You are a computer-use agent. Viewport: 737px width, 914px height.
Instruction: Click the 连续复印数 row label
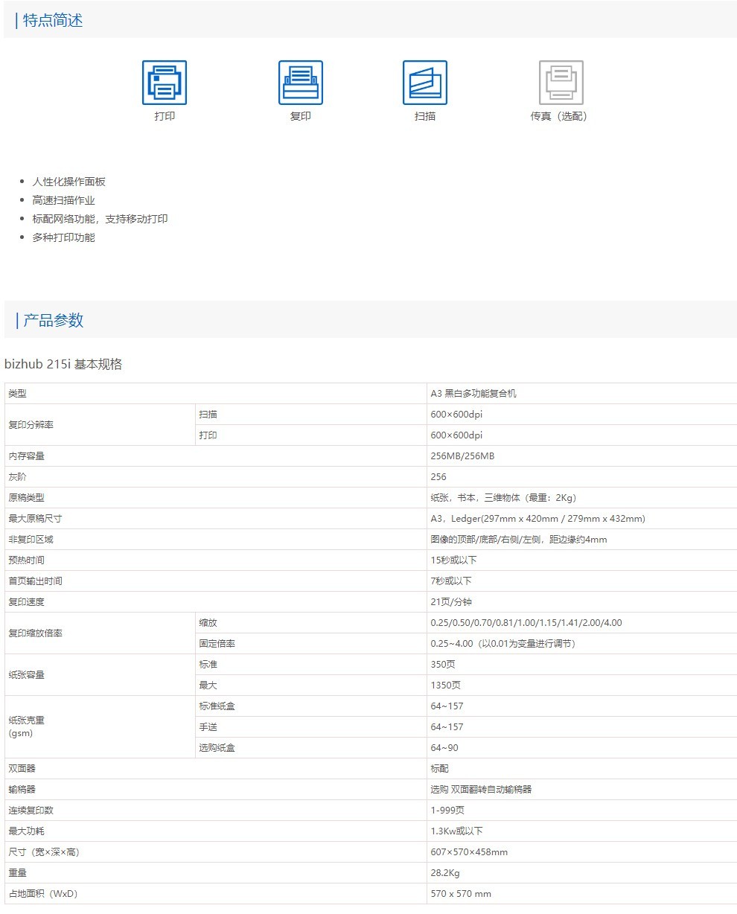click(31, 811)
